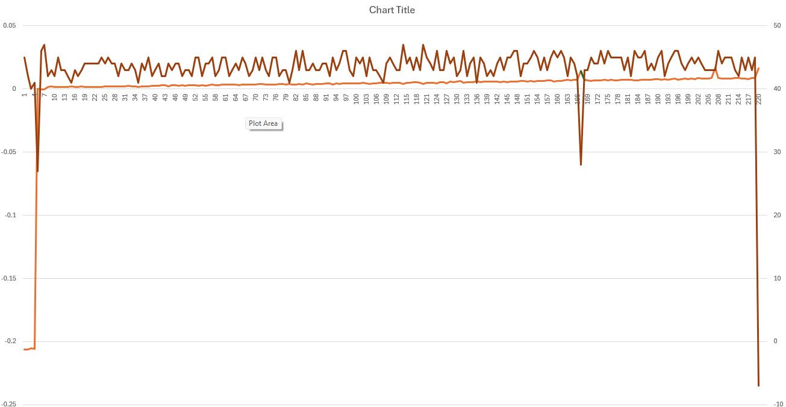
Task: Click the -0.25 left axis label
Action: (x=8, y=404)
